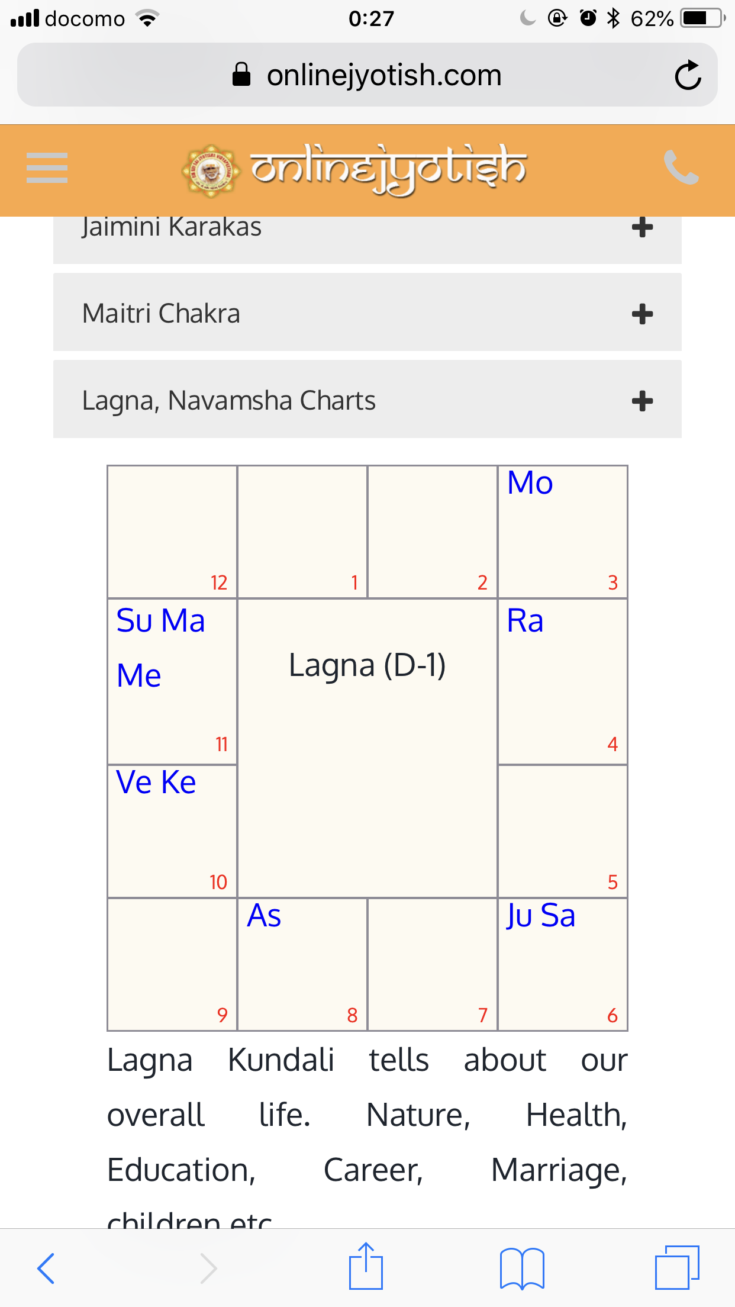Tap the Su Ma Me chart cell
The width and height of the screenshot is (735, 1307).
click(x=172, y=681)
